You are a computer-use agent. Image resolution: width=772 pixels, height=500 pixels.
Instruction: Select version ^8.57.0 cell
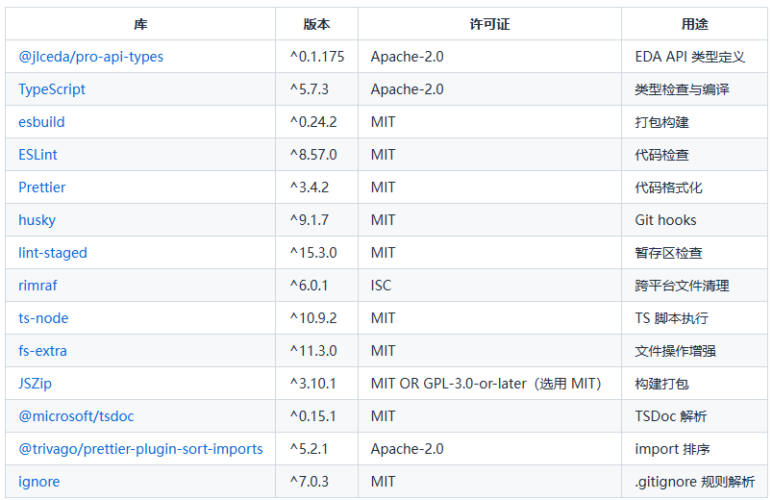[316, 155]
